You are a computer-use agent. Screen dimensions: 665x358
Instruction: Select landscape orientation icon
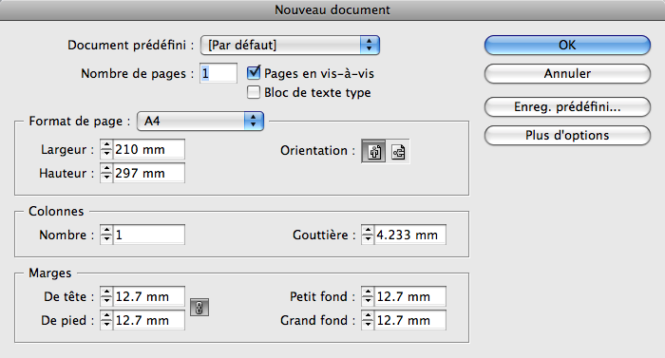pyautogui.click(x=398, y=151)
